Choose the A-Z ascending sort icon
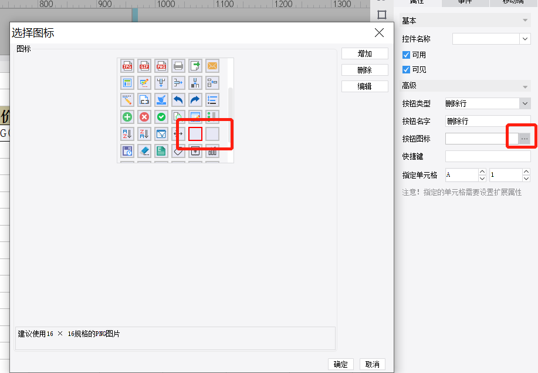This screenshot has width=538, height=373. pyautogui.click(x=127, y=134)
